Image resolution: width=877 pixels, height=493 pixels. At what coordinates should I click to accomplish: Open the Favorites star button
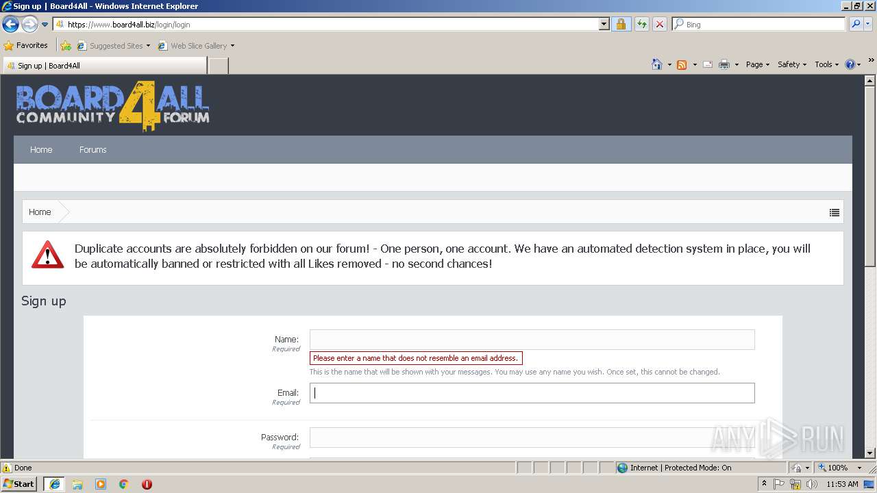tap(26, 46)
